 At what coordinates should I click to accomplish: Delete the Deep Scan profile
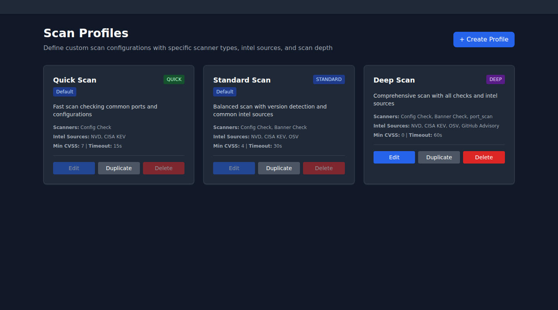coord(484,157)
